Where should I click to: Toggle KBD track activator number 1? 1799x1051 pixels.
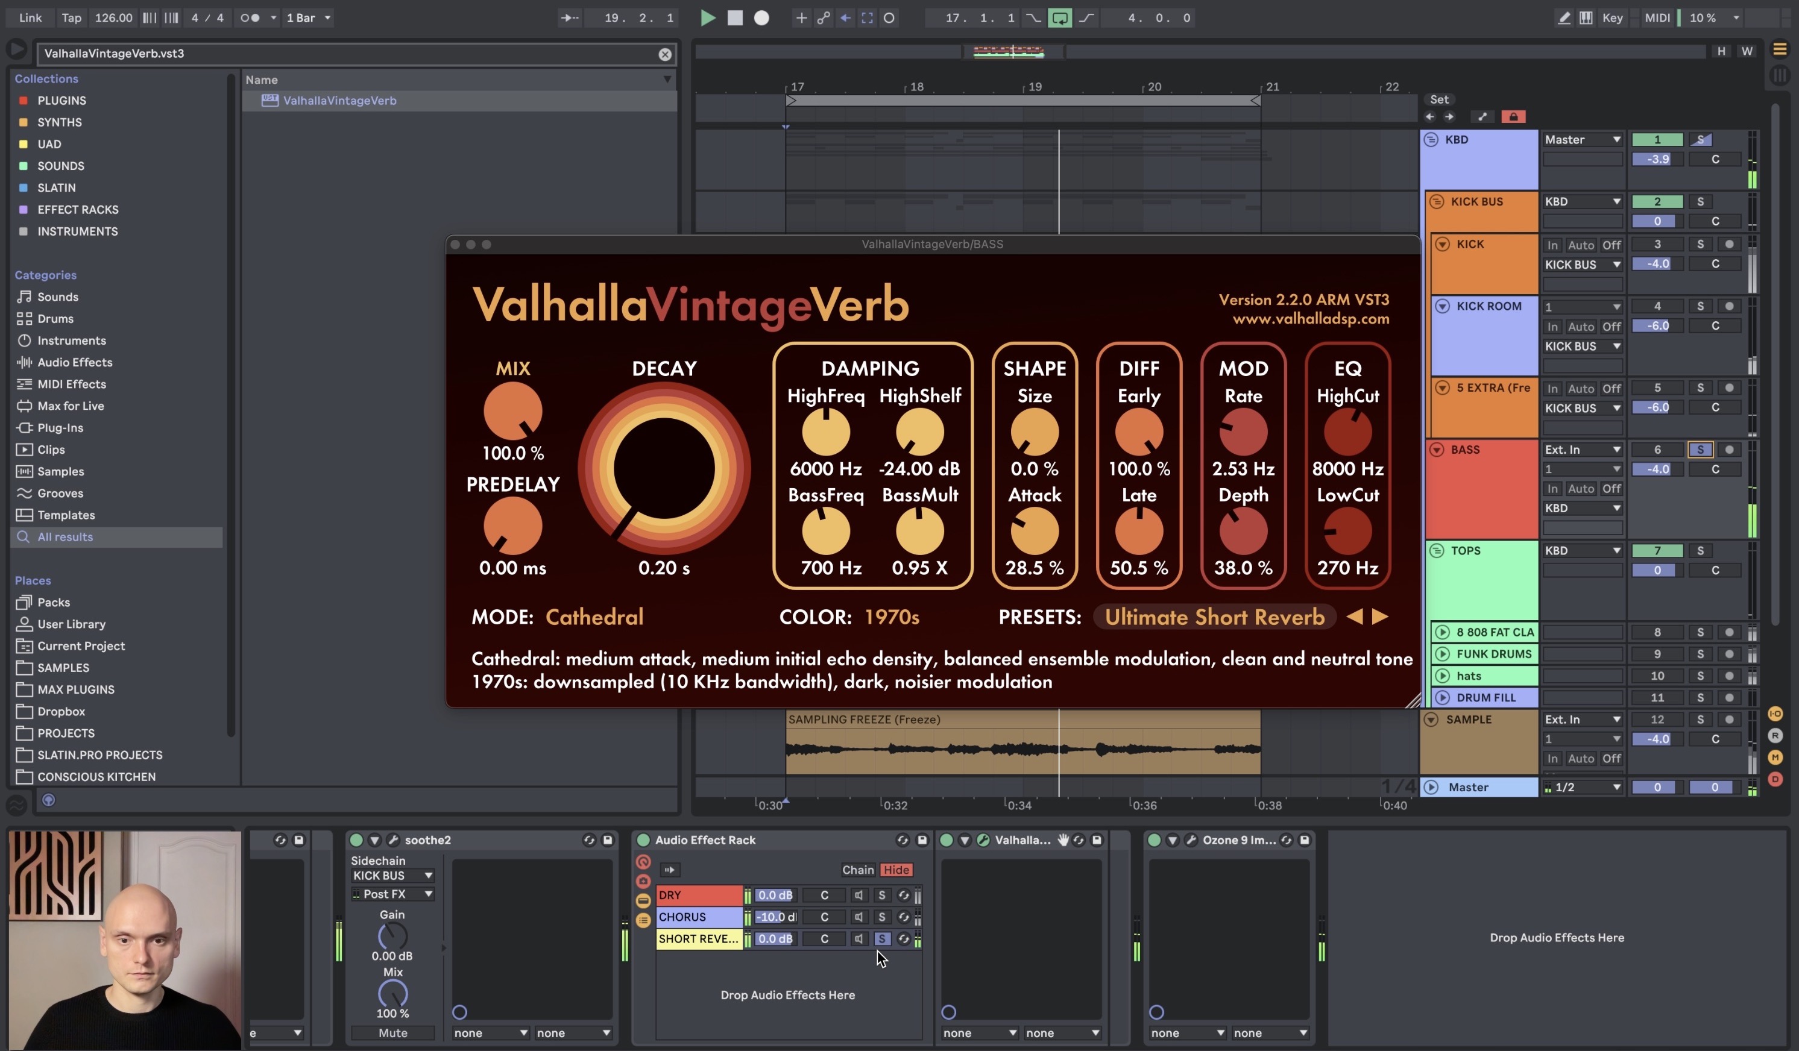pyautogui.click(x=1657, y=140)
